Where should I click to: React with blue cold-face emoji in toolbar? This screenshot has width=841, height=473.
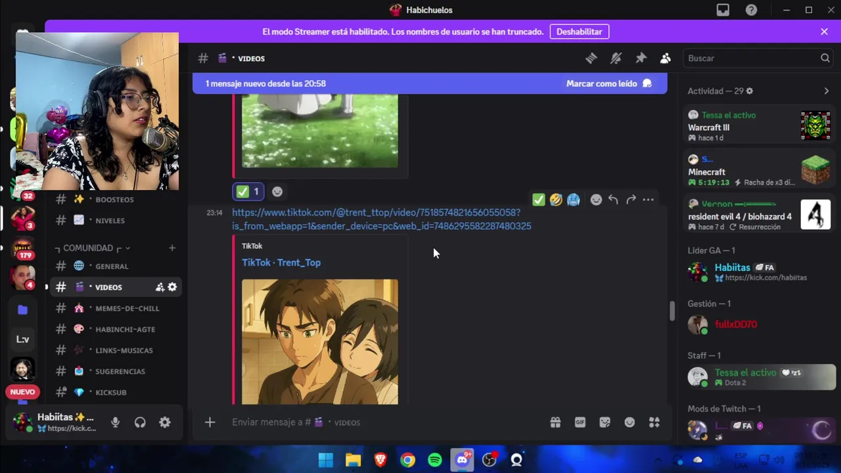[x=573, y=200]
